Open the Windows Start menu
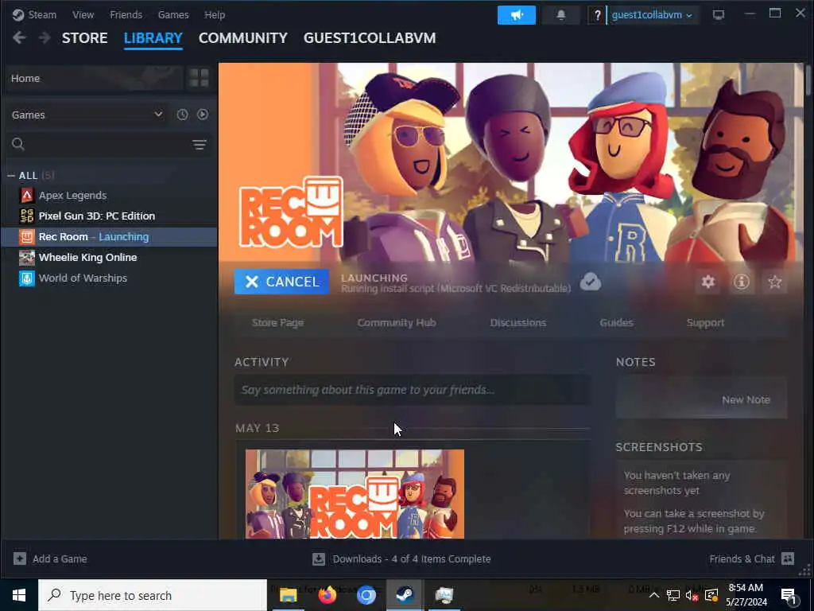814x611 pixels. 19,595
